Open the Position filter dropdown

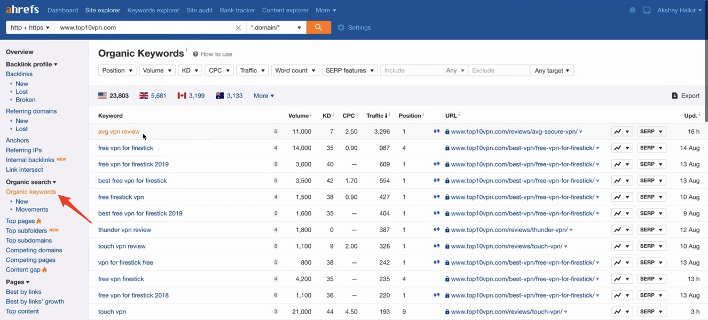[x=117, y=70]
